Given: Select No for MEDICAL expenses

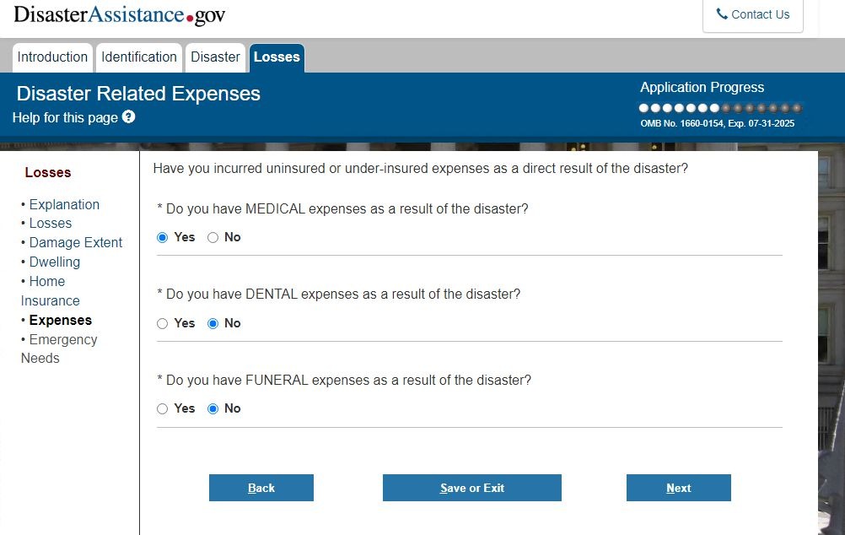Looking at the screenshot, I should click(x=213, y=238).
